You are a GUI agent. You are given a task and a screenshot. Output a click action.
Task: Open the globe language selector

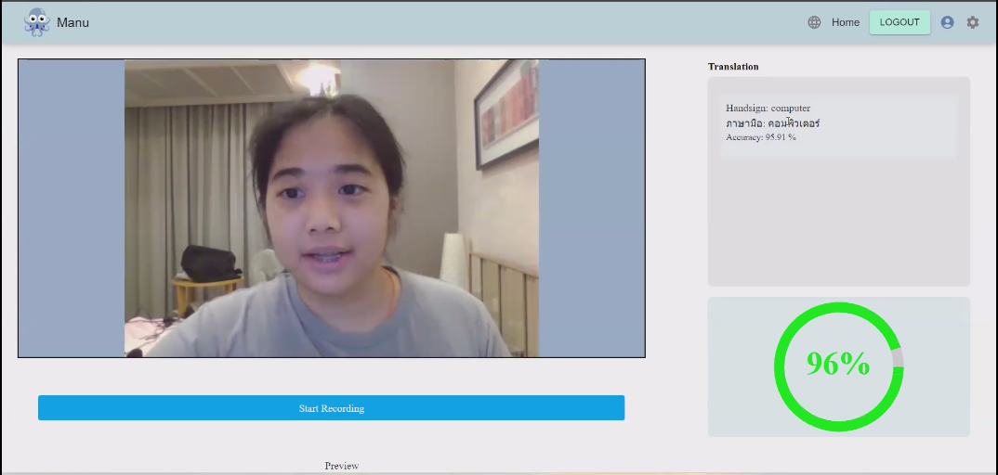[x=814, y=22]
